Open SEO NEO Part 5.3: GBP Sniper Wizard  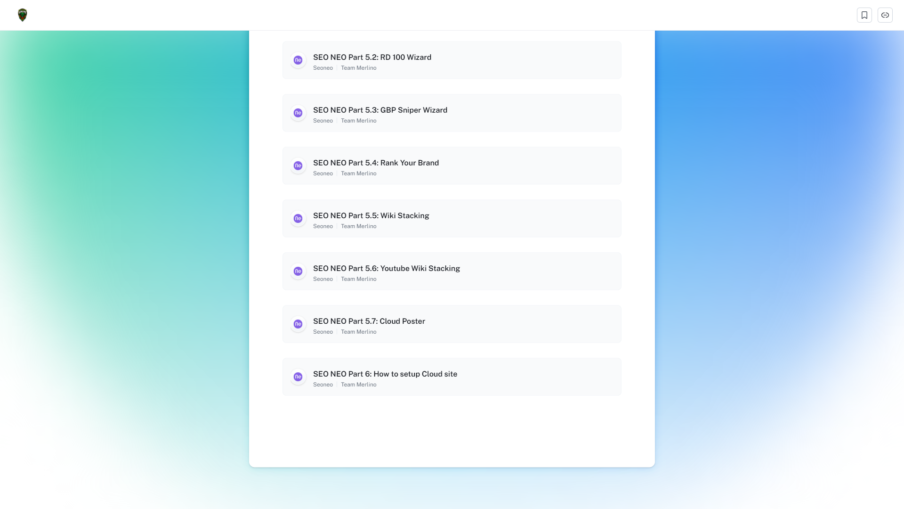(380, 110)
